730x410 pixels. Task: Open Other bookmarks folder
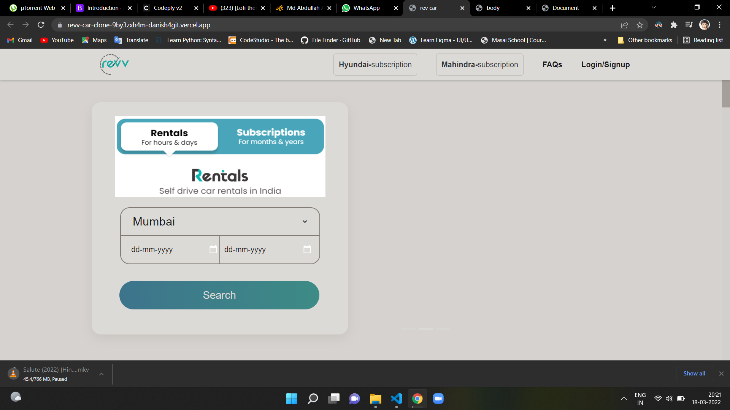(645, 40)
